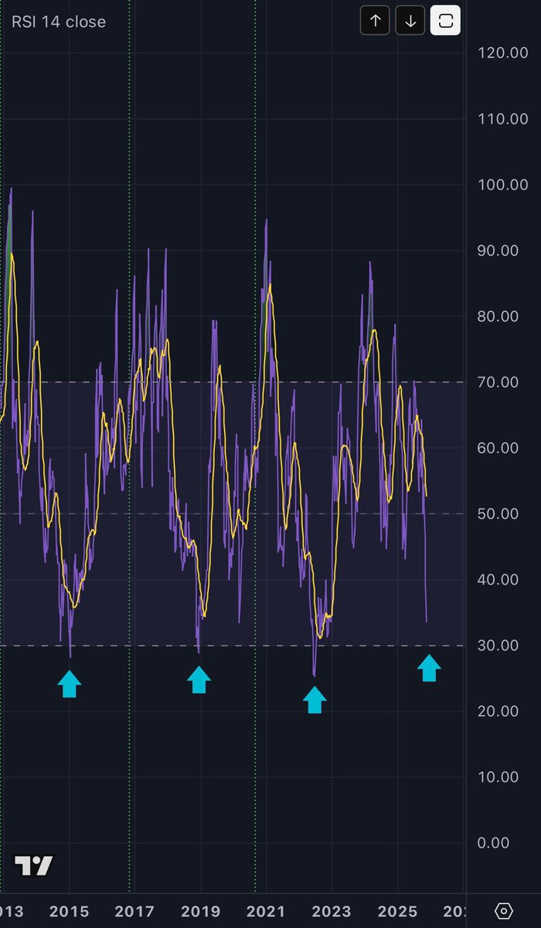Open the RSI 14 close indicator legend
This screenshot has width=541, height=928.
click(59, 22)
